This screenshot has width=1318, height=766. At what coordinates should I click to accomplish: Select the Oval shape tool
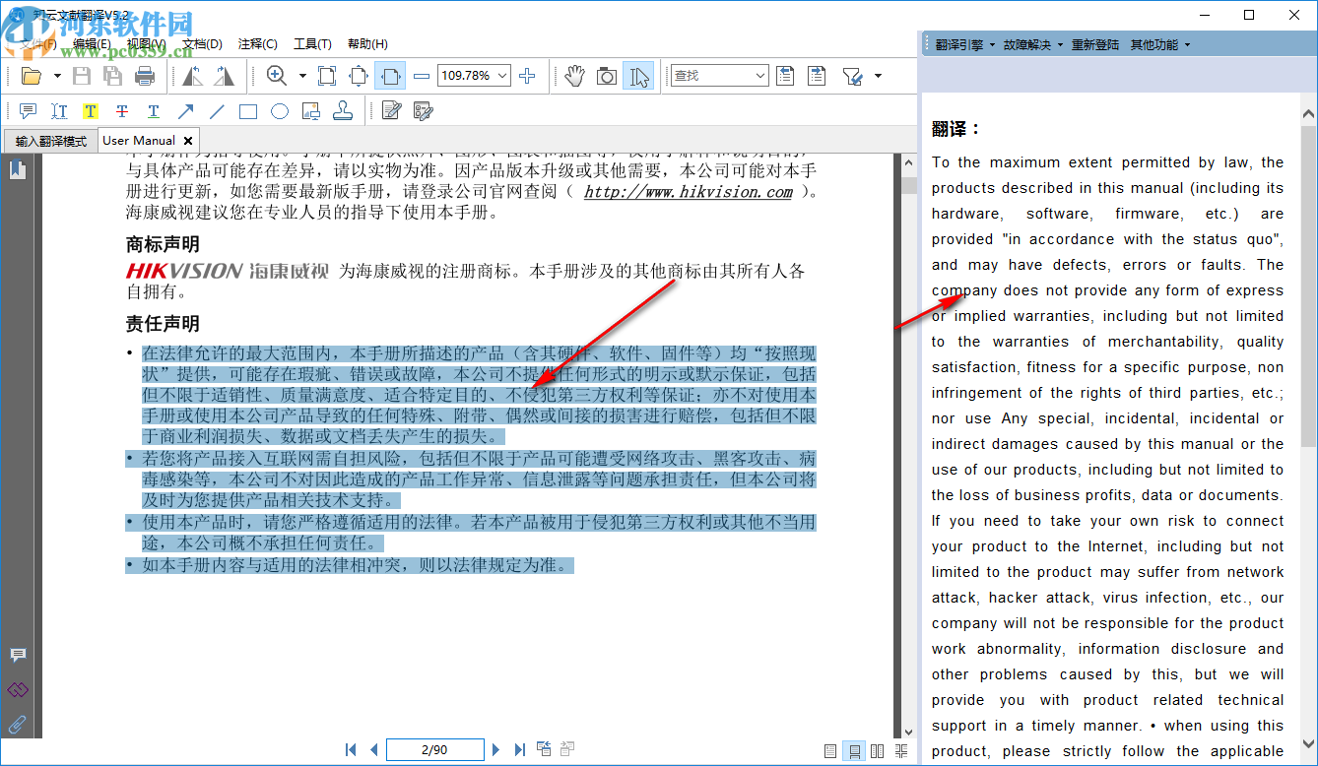(x=280, y=111)
